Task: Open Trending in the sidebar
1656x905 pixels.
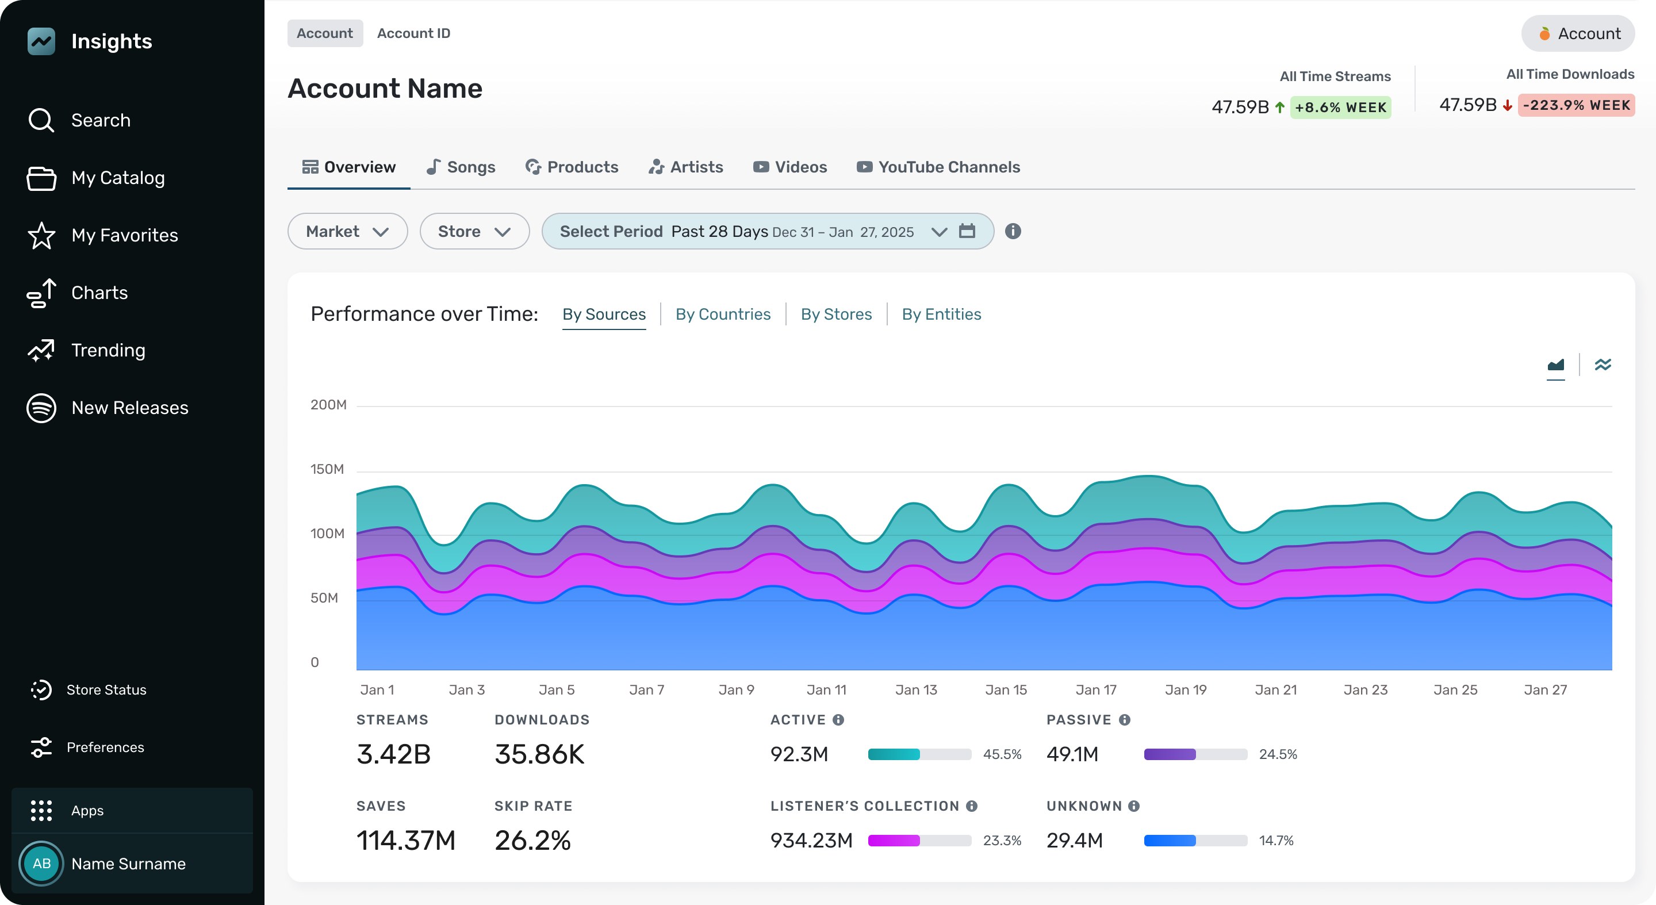Action: click(x=108, y=350)
